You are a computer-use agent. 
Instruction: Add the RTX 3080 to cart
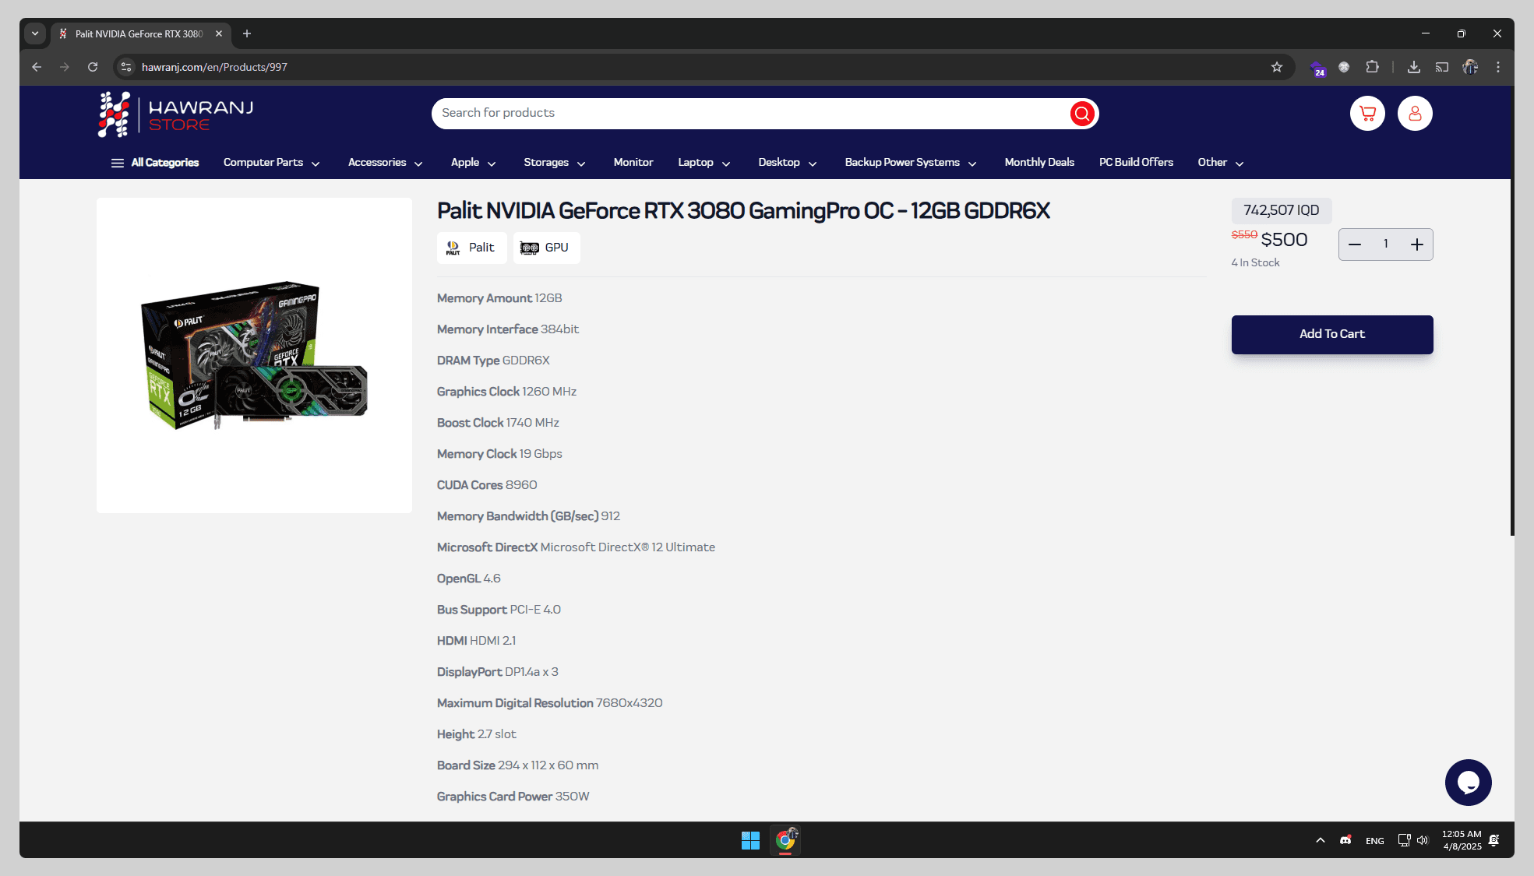click(1331, 334)
